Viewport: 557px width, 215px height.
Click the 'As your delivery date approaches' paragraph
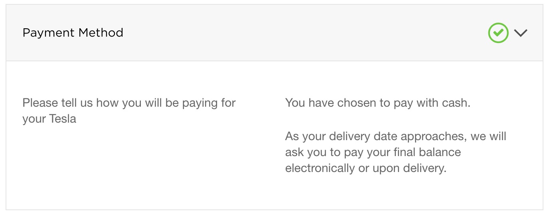pos(395,152)
